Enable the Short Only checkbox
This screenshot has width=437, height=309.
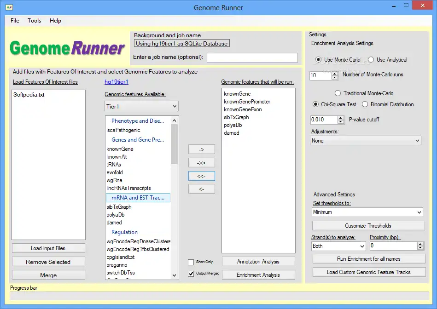191,262
